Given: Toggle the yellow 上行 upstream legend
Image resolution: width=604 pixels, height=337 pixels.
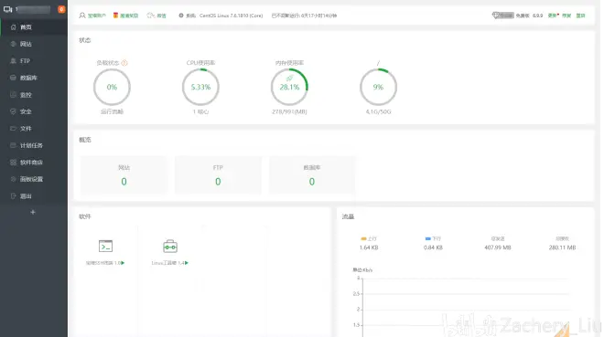Looking at the screenshot, I should [369, 238].
